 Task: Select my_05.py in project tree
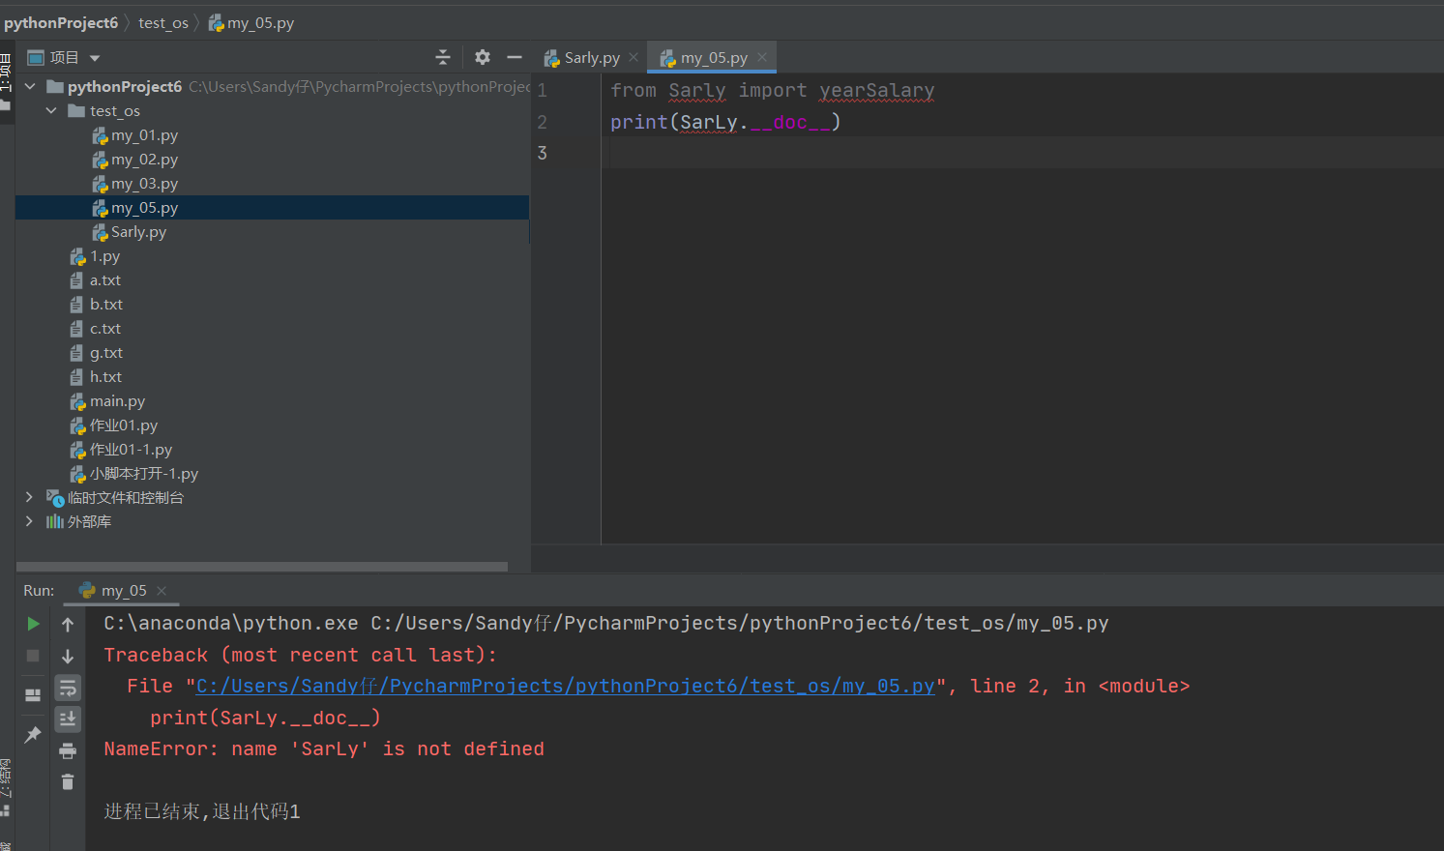pos(272,208)
